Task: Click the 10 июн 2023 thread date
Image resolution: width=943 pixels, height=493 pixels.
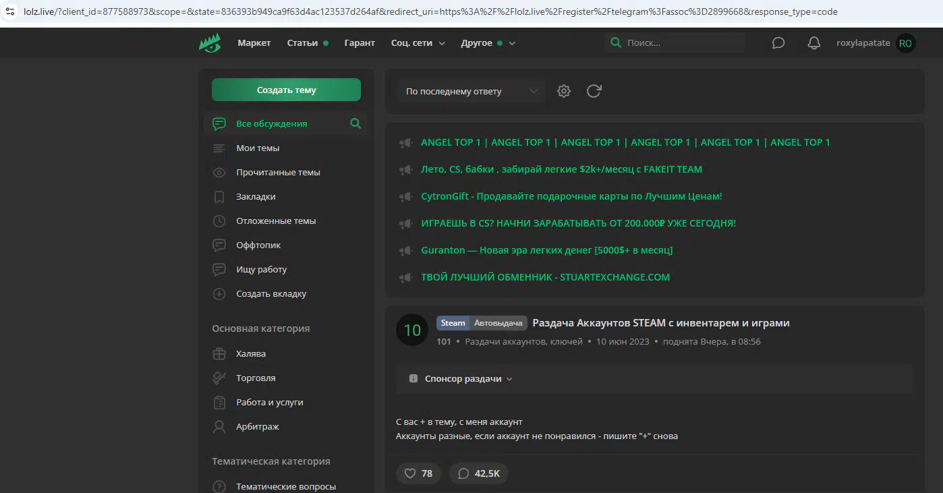Action: (623, 341)
